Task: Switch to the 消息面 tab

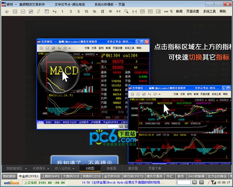Action: pos(111,169)
